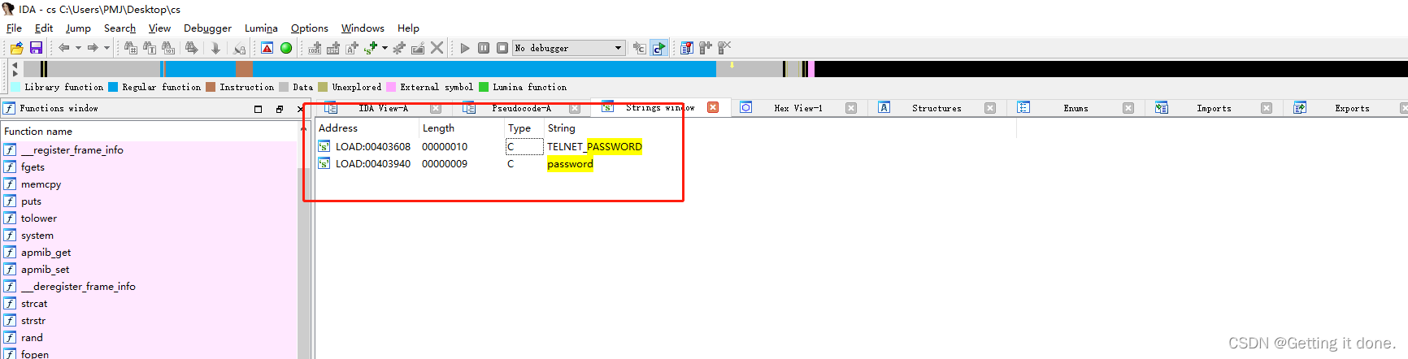
Task: Switch to the Enums tab
Action: tap(1076, 108)
